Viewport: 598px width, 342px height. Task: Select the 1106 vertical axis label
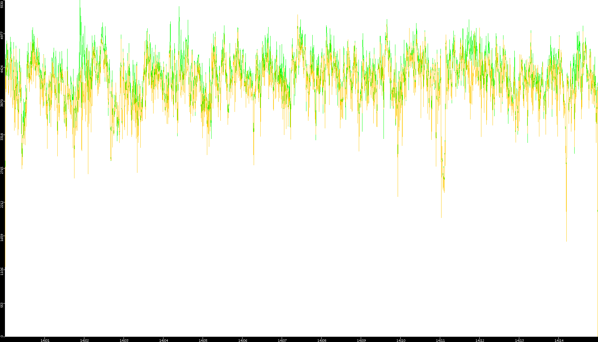coord(2,271)
